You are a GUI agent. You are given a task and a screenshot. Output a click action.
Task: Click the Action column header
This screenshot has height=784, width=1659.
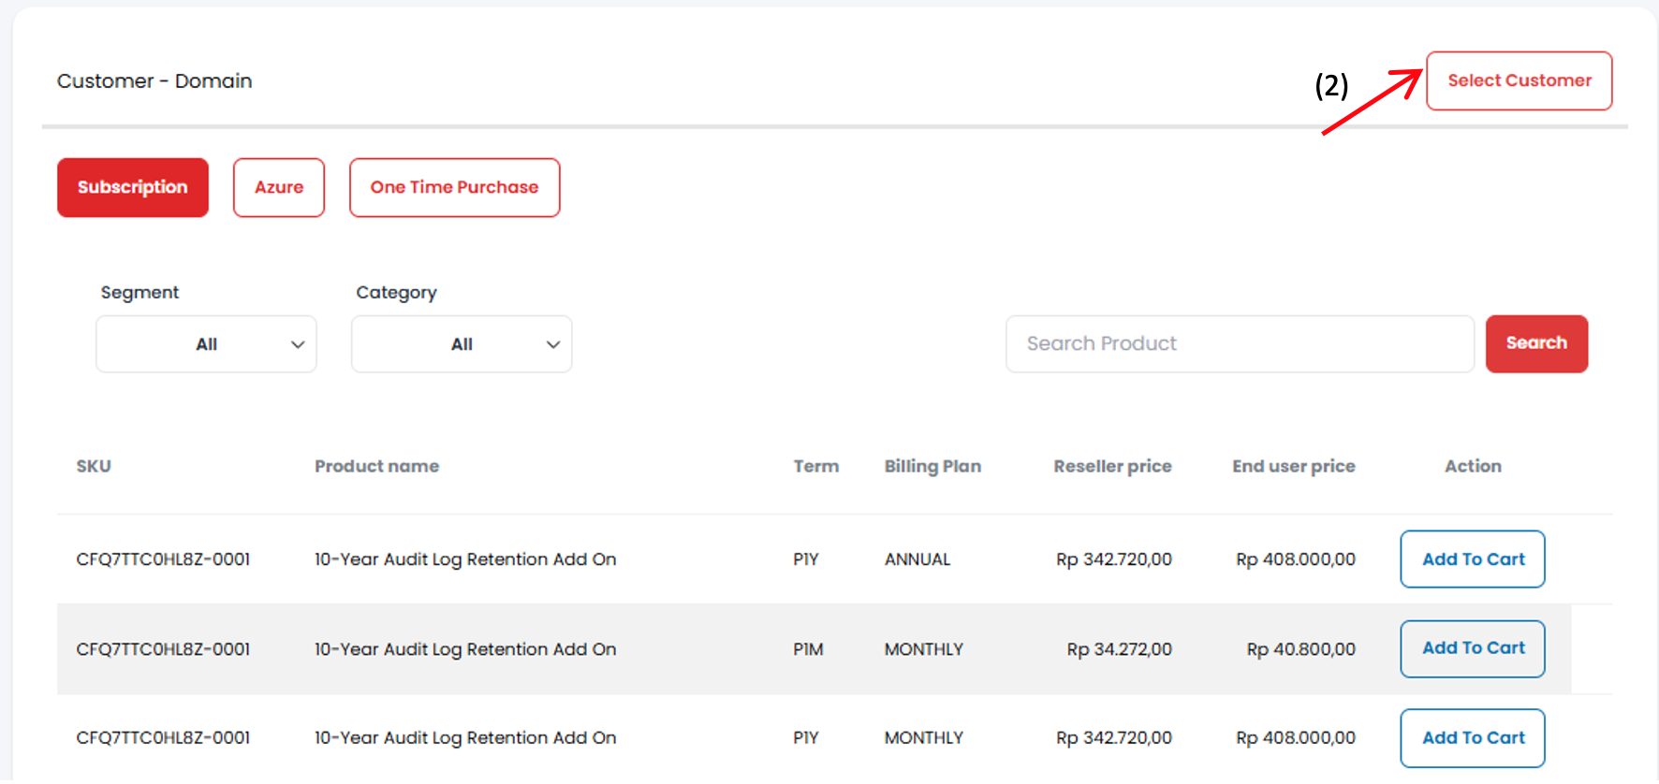[x=1473, y=466]
